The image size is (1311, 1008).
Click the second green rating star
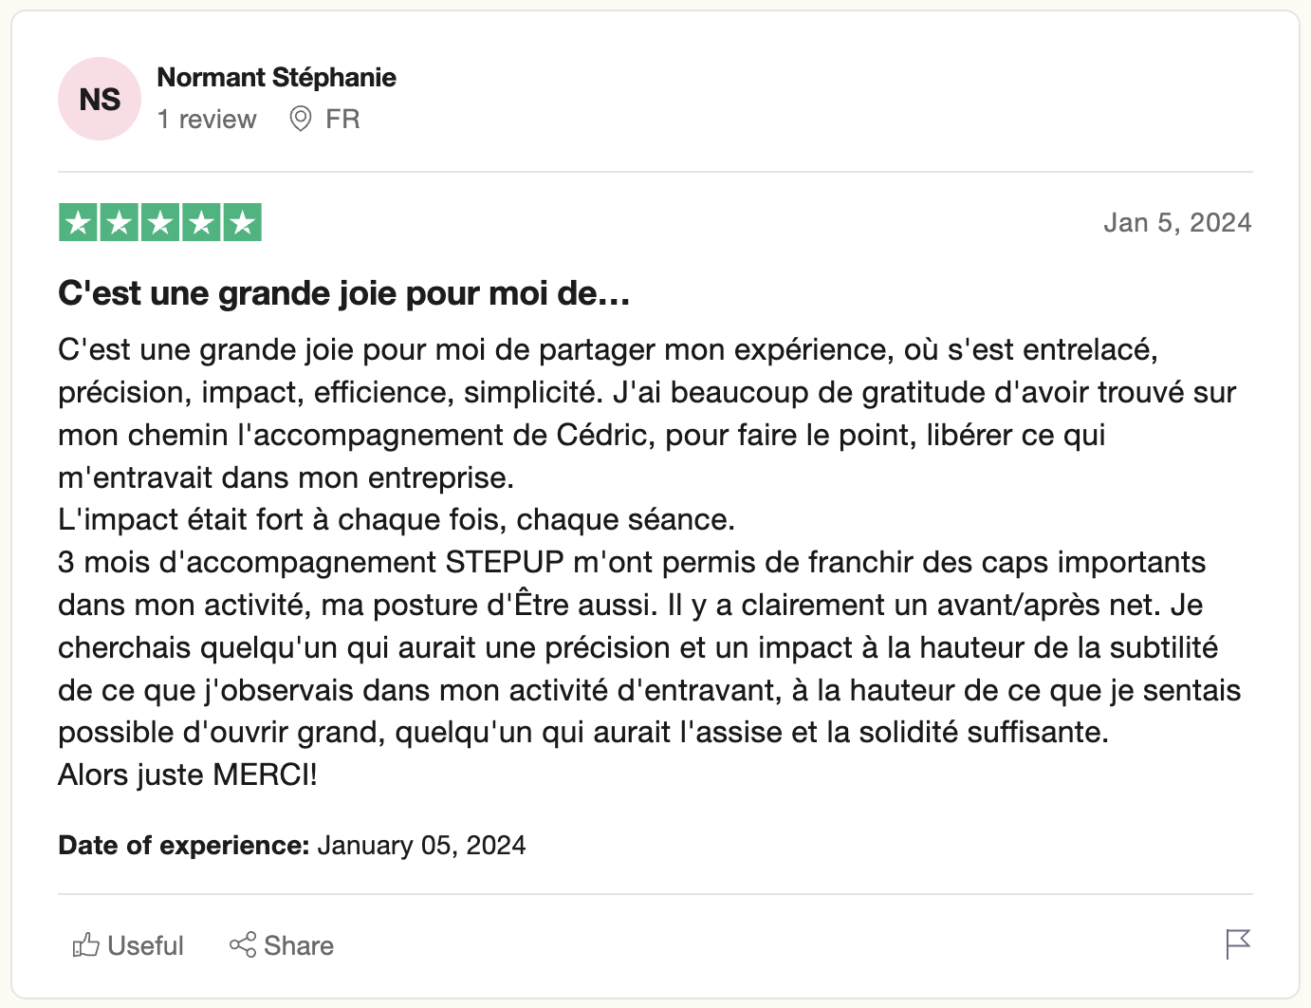120,223
